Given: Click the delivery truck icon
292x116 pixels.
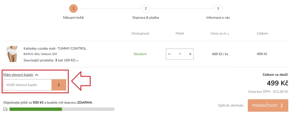Looking at the screenshot, I should [5, 109].
